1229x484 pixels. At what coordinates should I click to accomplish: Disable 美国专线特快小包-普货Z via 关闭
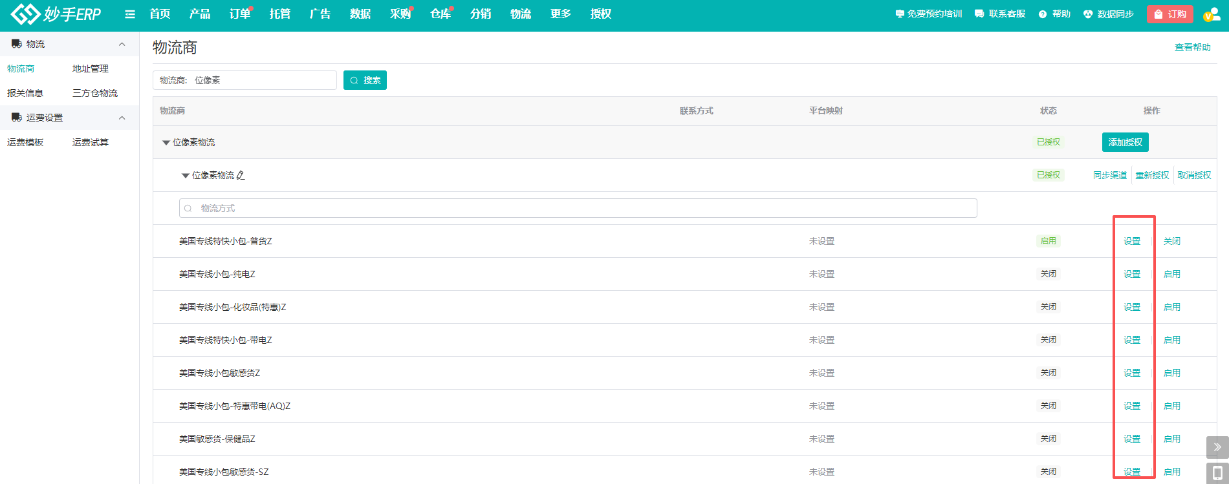(1171, 241)
